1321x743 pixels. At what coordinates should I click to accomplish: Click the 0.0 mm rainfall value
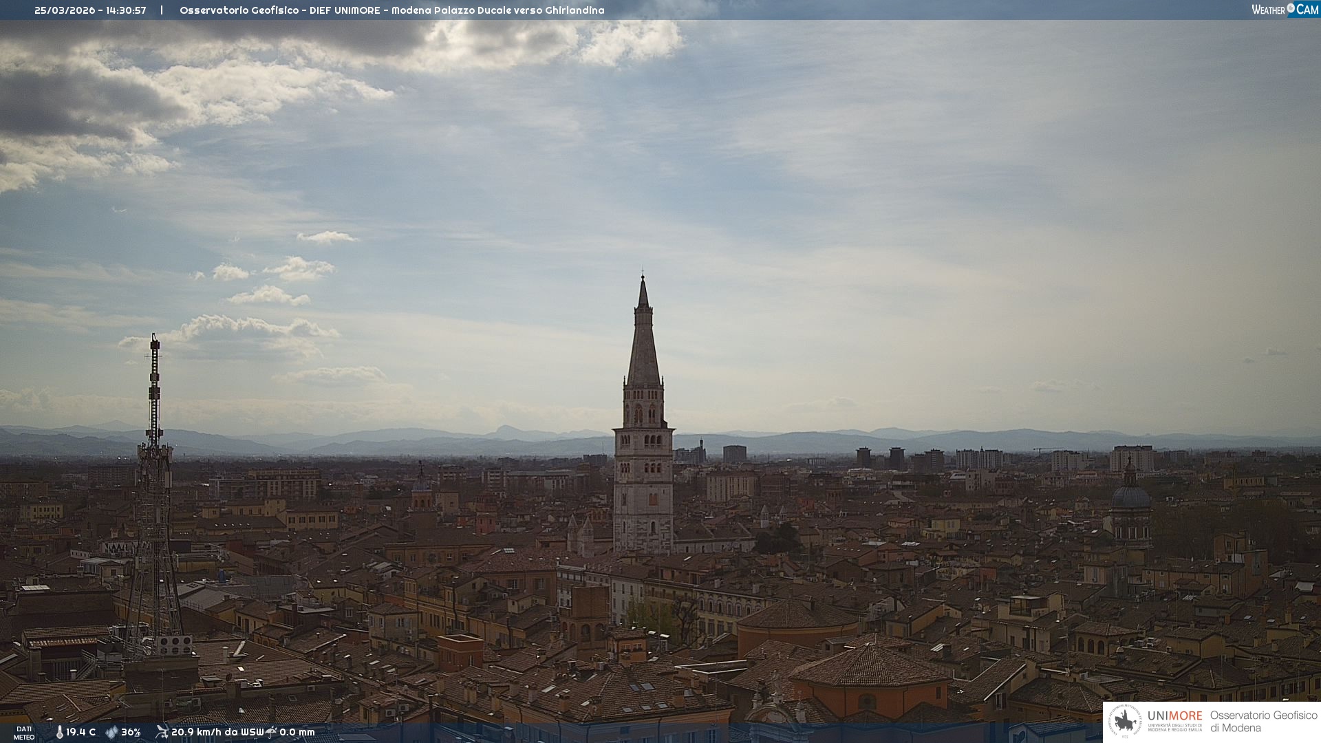(x=297, y=732)
